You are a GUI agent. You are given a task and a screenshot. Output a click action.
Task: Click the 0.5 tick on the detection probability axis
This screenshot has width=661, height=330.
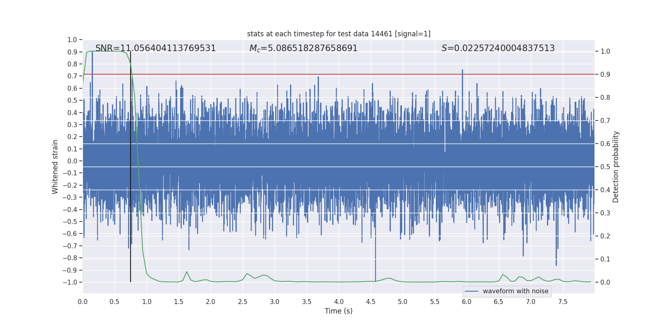605,167
